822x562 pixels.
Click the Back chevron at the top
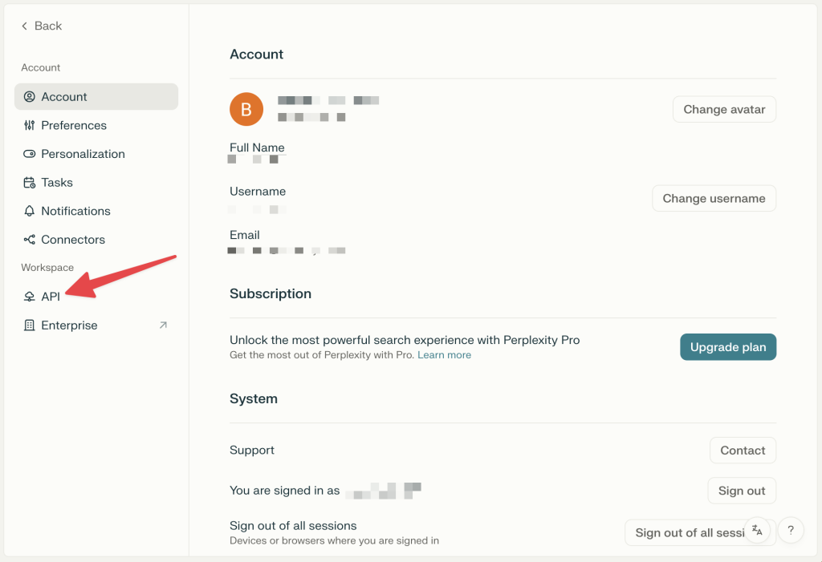click(x=23, y=26)
